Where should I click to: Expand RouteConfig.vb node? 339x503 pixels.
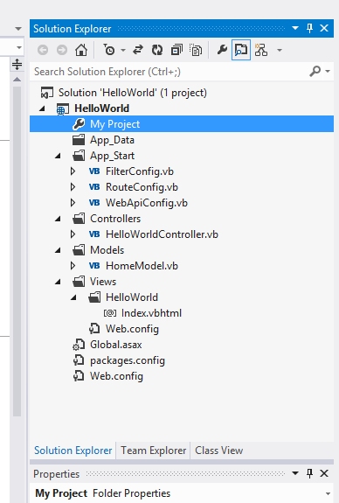coord(73,187)
